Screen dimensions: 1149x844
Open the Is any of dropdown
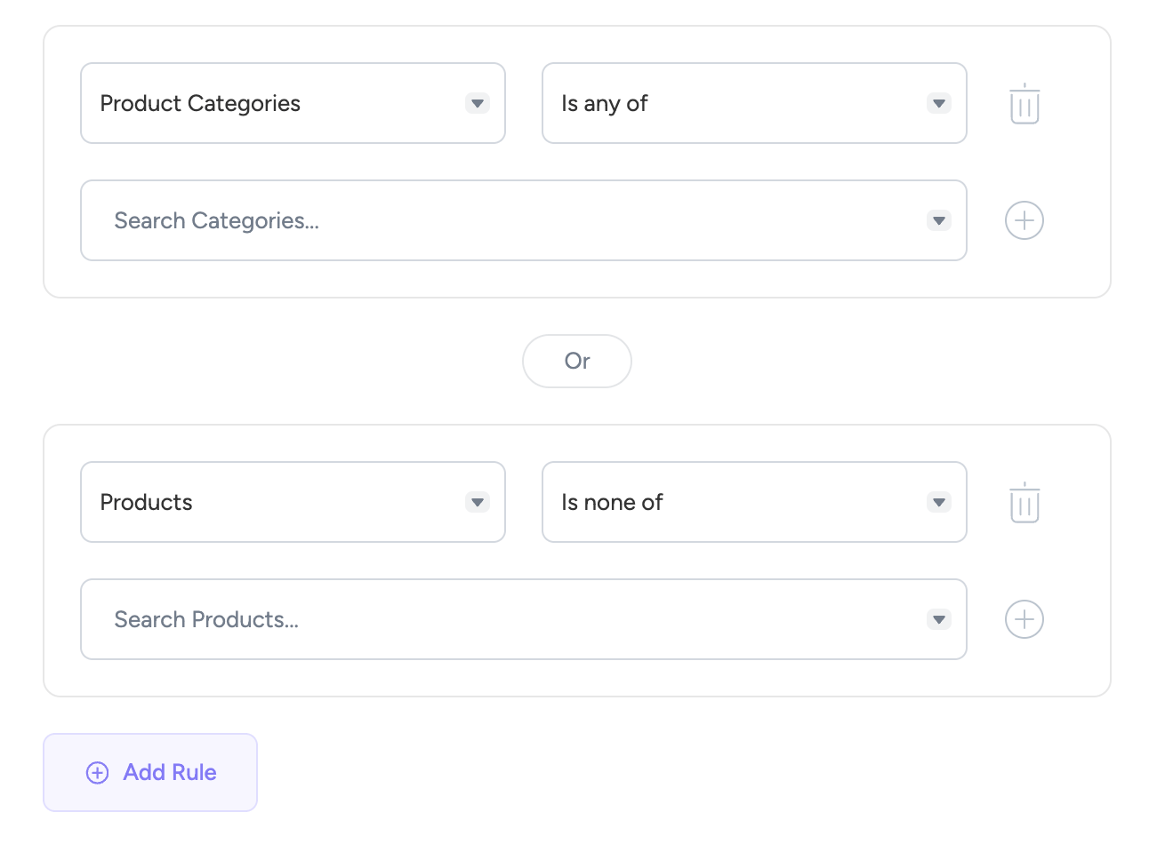738,103
